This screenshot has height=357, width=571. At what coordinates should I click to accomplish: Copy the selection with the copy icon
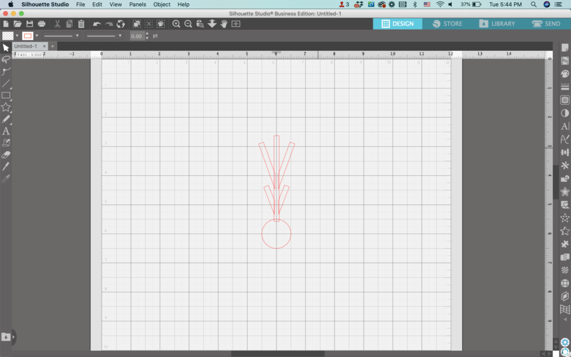click(69, 24)
